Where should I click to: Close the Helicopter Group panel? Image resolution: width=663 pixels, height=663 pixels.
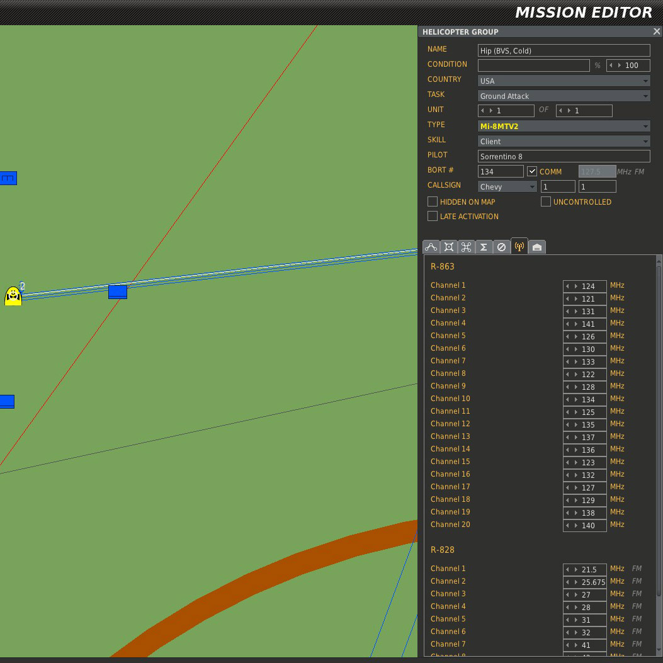657,31
